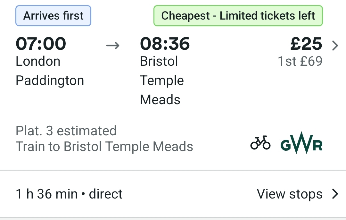The height and width of the screenshot is (220, 346).
Task: Open fare details via chevron beside £25
Action: tap(335, 46)
